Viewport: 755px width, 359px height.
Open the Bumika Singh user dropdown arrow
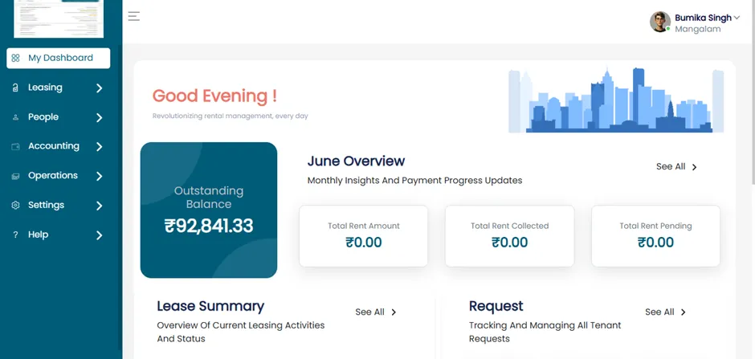737,18
